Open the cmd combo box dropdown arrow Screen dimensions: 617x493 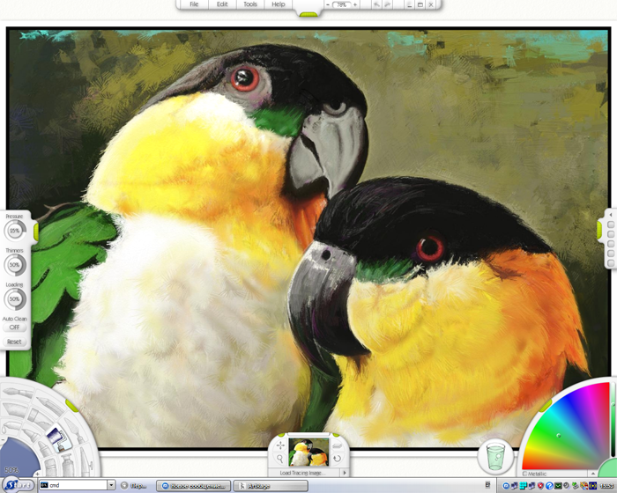[111, 485]
